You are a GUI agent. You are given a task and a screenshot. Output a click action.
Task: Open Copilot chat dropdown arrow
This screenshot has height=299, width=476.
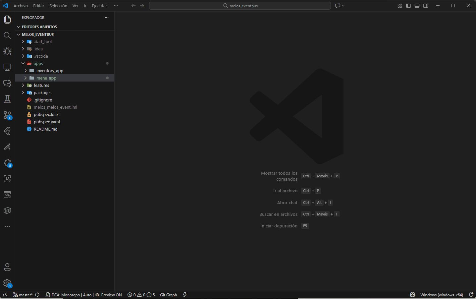[x=343, y=6]
